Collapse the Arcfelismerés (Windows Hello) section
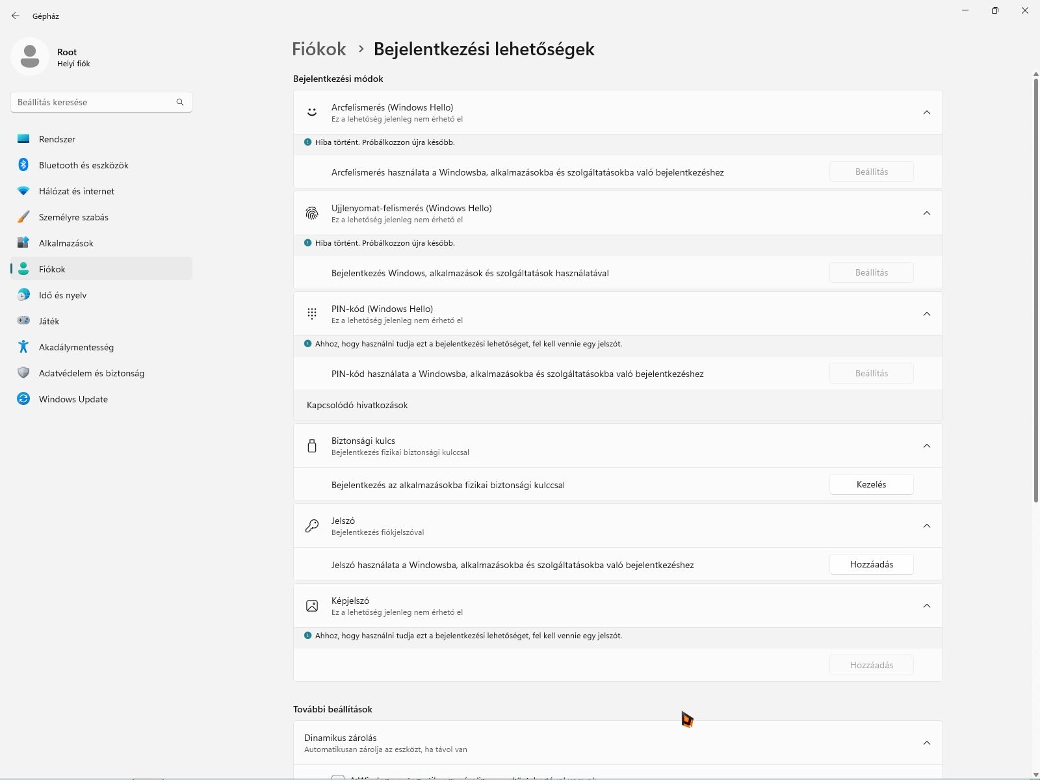Viewport: 1040px width, 780px height. point(927,112)
